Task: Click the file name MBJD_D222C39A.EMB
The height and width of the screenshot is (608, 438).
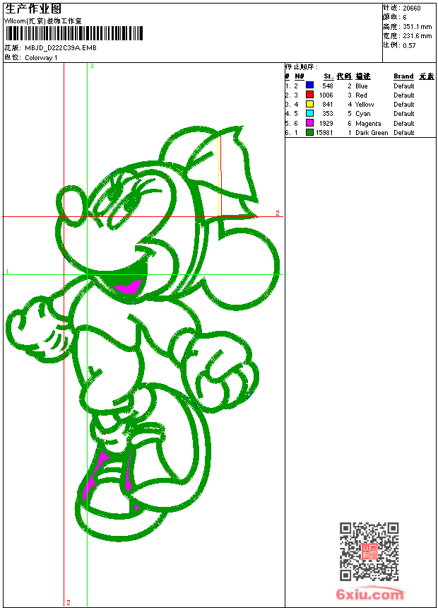Action: (x=61, y=48)
